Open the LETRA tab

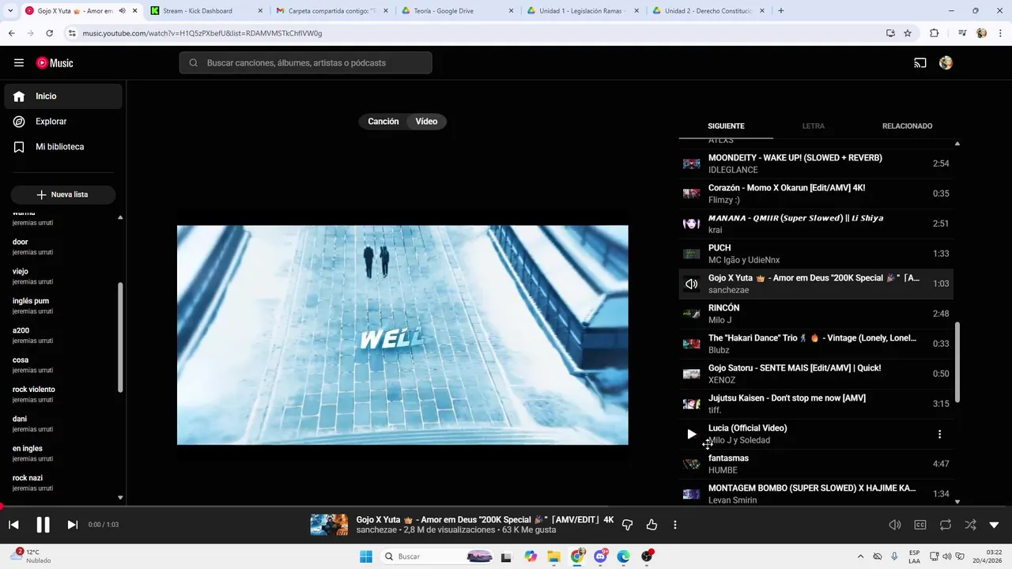click(813, 126)
